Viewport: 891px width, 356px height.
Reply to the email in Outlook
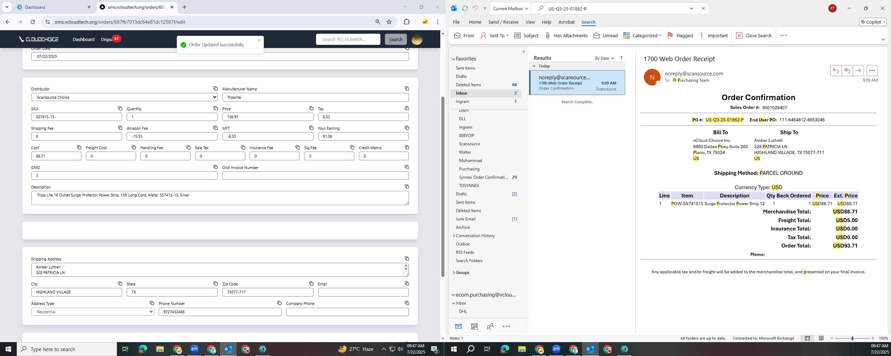(x=836, y=71)
